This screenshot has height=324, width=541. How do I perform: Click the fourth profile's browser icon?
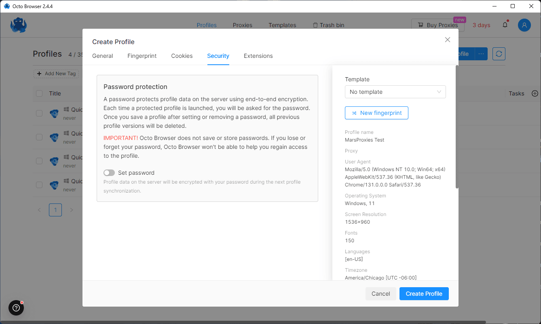(x=54, y=185)
